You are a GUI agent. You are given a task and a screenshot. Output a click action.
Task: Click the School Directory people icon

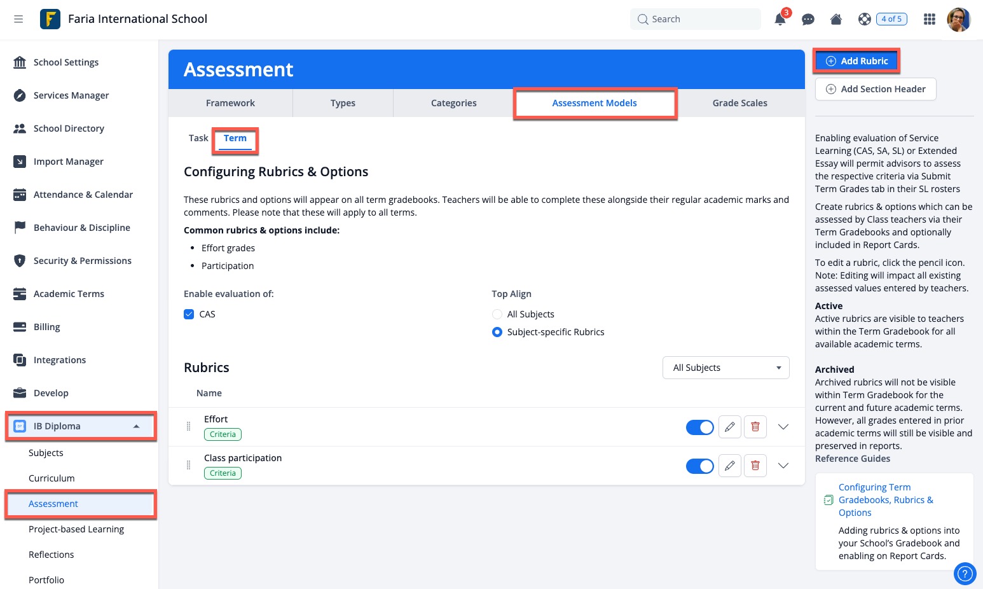20,128
